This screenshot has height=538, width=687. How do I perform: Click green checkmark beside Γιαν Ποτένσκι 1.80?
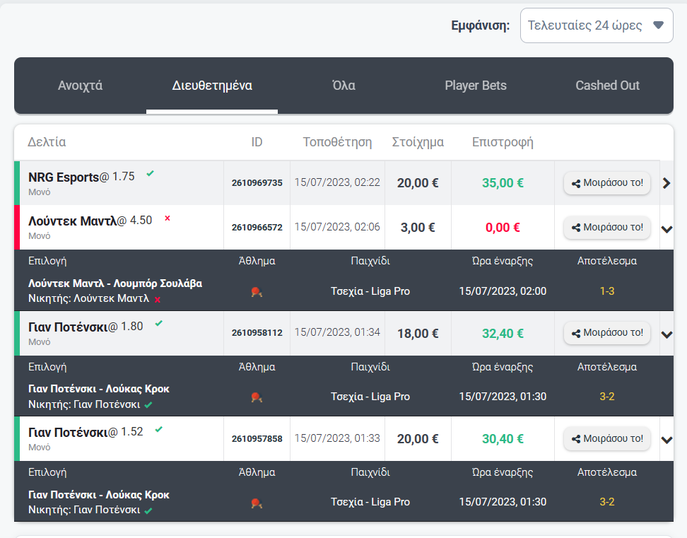[x=158, y=323]
